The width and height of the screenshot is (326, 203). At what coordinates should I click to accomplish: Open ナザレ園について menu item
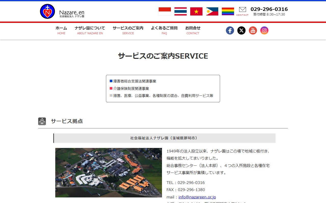tap(90, 30)
